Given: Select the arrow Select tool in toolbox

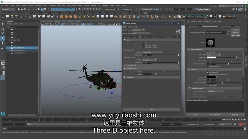Looking at the screenshot, I should point(3,24).
